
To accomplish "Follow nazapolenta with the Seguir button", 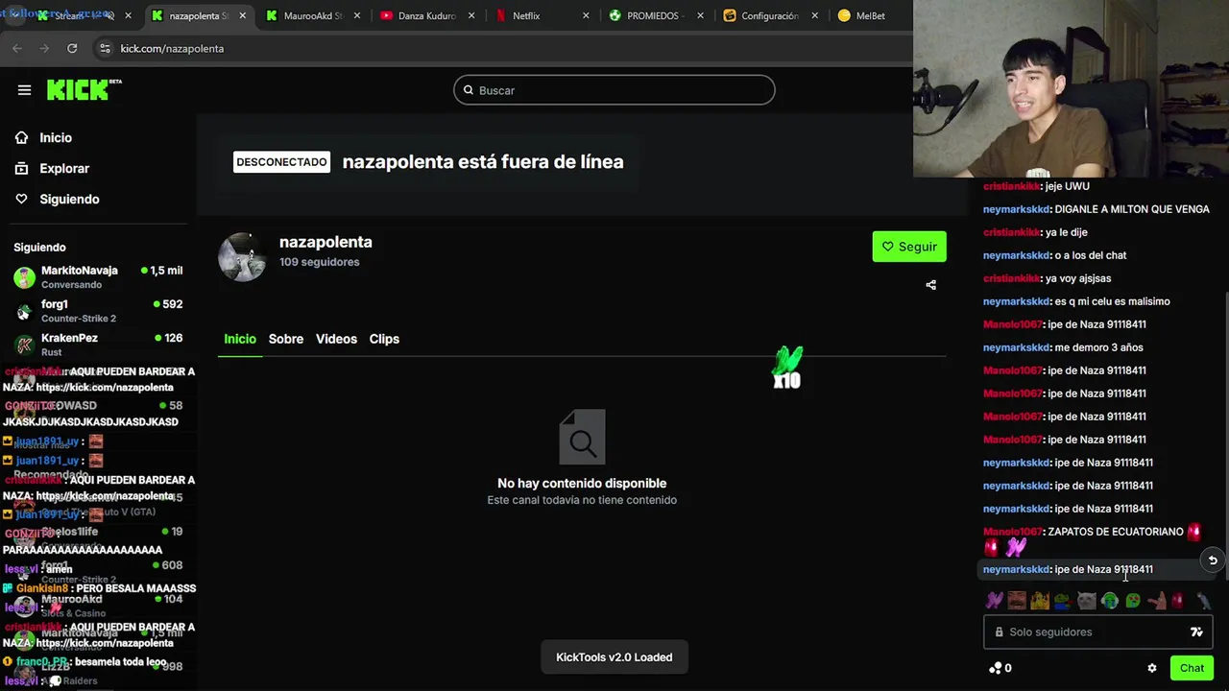I will (909, 247).
